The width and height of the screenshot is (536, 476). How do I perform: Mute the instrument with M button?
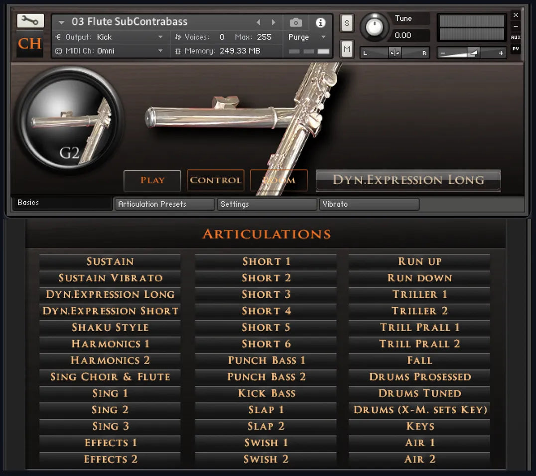pos(347,49)
